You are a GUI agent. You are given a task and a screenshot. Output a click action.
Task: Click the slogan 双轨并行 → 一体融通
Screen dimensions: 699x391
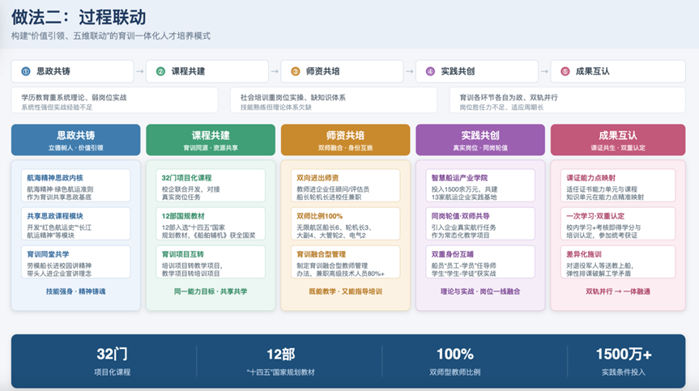[618, 291]
